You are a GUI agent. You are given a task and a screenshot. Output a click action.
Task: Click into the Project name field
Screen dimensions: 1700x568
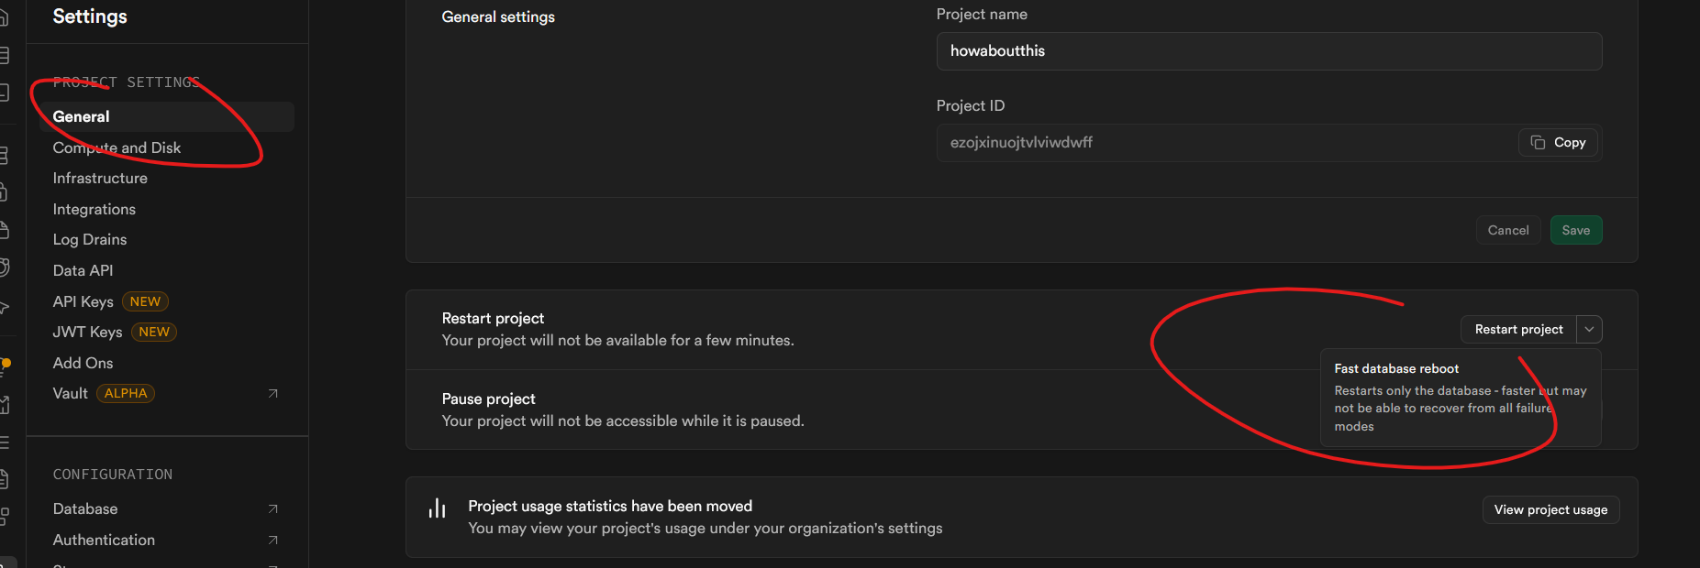[x=1268, y=51]
